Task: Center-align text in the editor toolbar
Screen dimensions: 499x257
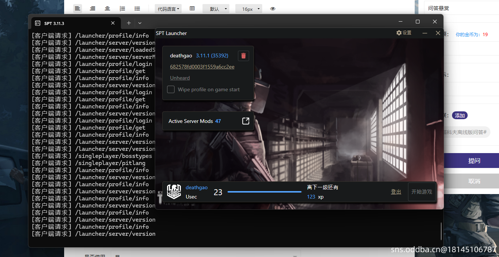Action: coord(107,9)
